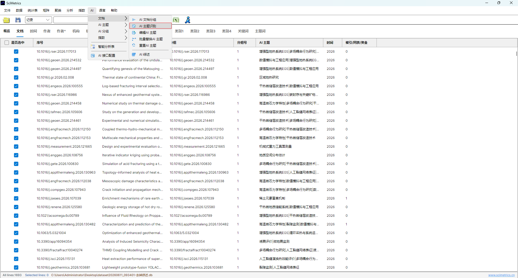
Task: Select AI 主题识别 from the submenu
Action: [151, 26]
